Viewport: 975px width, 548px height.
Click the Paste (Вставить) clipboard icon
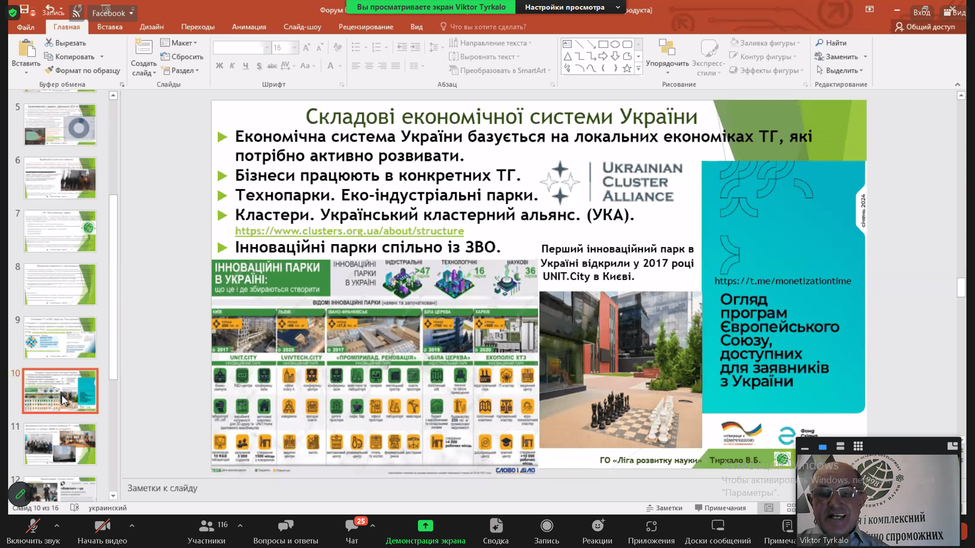[26, 49]
